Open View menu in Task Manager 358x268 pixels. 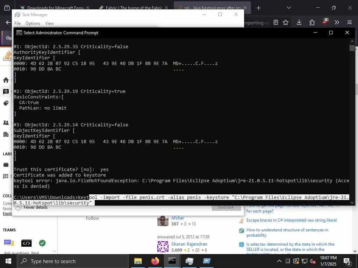pos(49,23)
